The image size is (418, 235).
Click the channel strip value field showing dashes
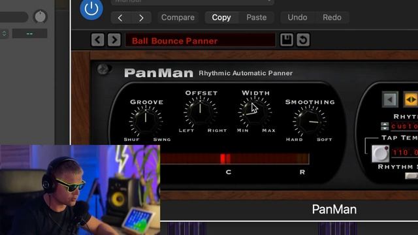(29, 33)
